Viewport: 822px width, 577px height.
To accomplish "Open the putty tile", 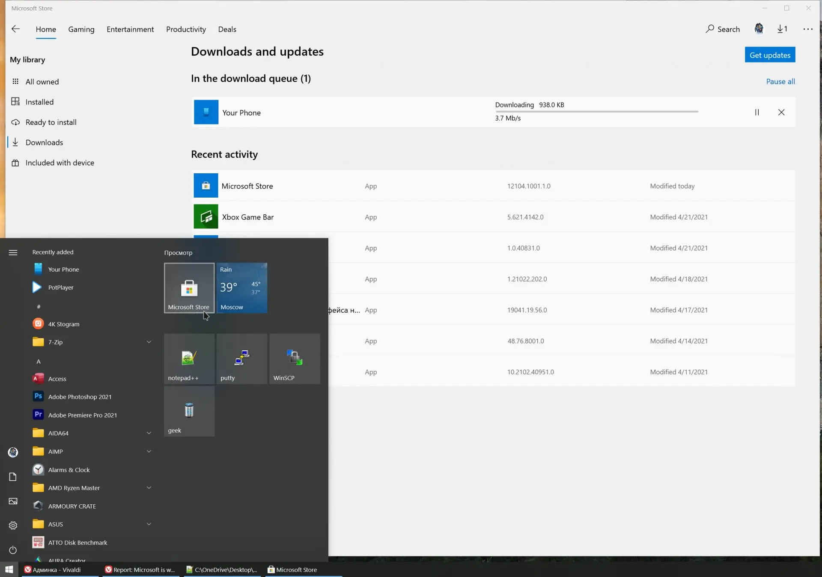I will click(x=242, y=359).
